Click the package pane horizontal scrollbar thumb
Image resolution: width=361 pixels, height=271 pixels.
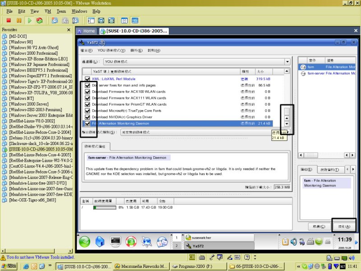point(310,155)
